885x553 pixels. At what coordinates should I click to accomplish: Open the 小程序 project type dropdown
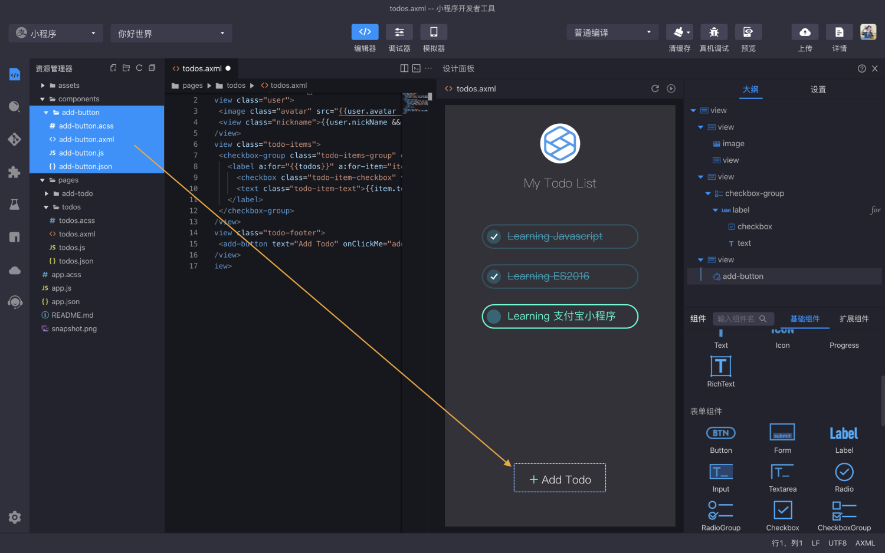(56, 33)
